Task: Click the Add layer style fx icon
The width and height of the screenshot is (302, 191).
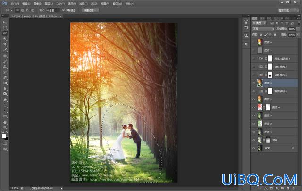Action: (266, 188)
